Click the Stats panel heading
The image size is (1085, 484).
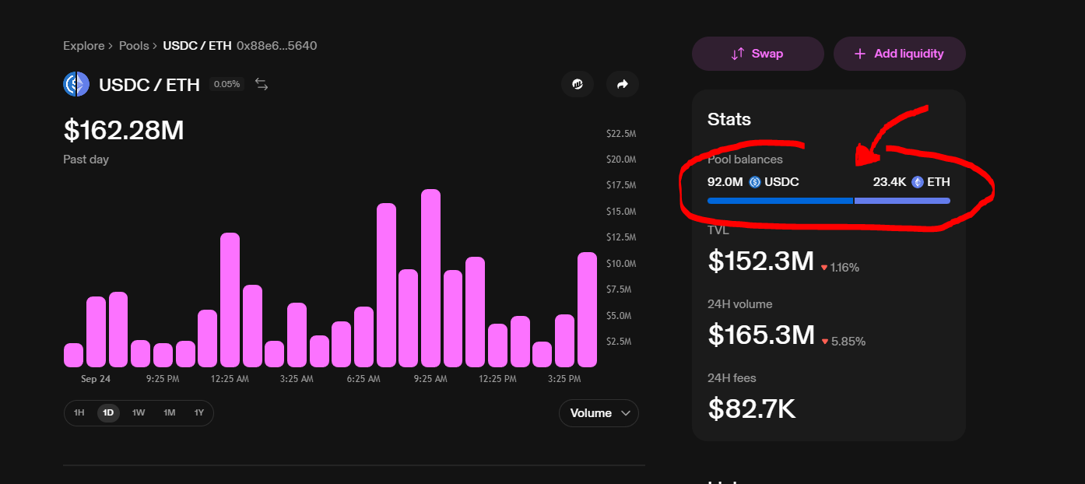click(729, 119)
